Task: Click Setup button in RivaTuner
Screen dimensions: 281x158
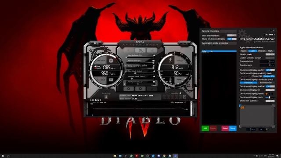Action: click(x=233, y=128)
